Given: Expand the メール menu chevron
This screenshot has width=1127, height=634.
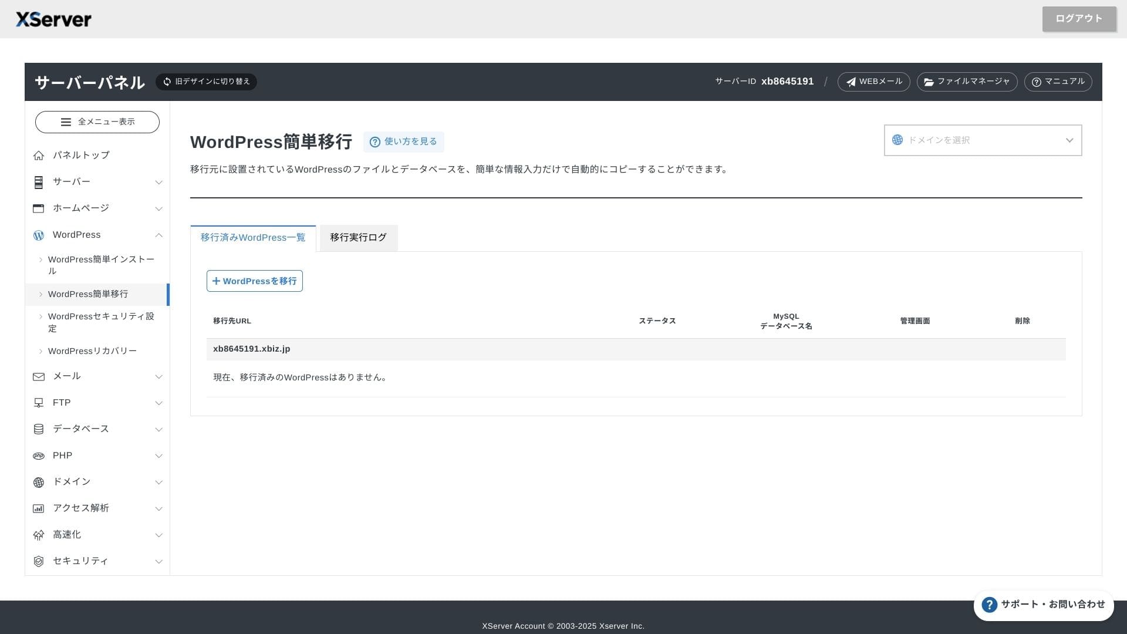Looking at the screenshot, I should (x=158, y=377).
